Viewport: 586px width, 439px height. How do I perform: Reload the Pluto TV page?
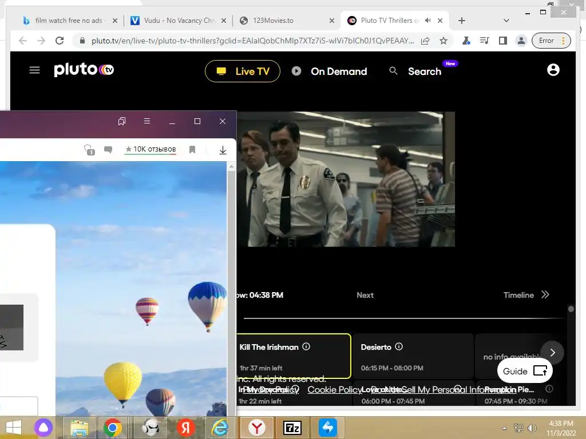pyautogui.click(x=60, y=41)
